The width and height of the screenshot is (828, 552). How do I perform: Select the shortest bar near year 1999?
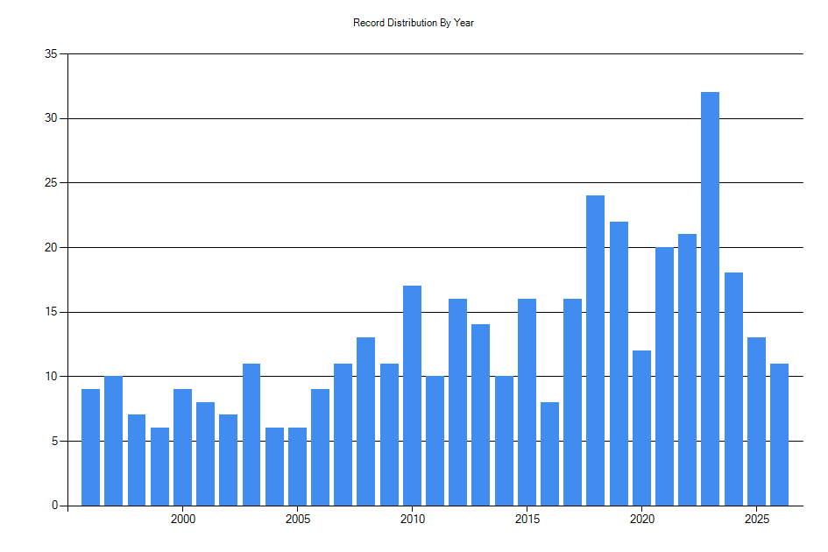pyautogui.click(x=160, y=464)
